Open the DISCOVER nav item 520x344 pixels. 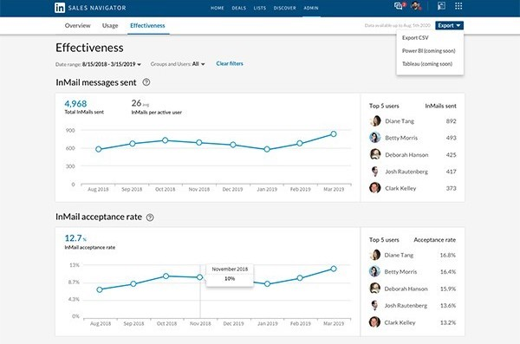click(x=284, y=8)
